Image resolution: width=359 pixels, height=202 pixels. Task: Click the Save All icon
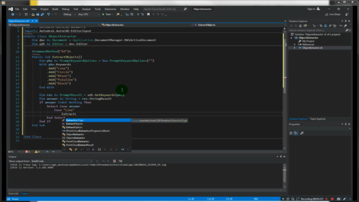(x=42, y=15)
